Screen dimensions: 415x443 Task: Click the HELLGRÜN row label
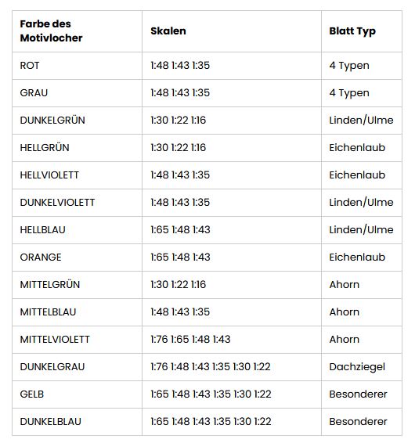click(45, 148)
